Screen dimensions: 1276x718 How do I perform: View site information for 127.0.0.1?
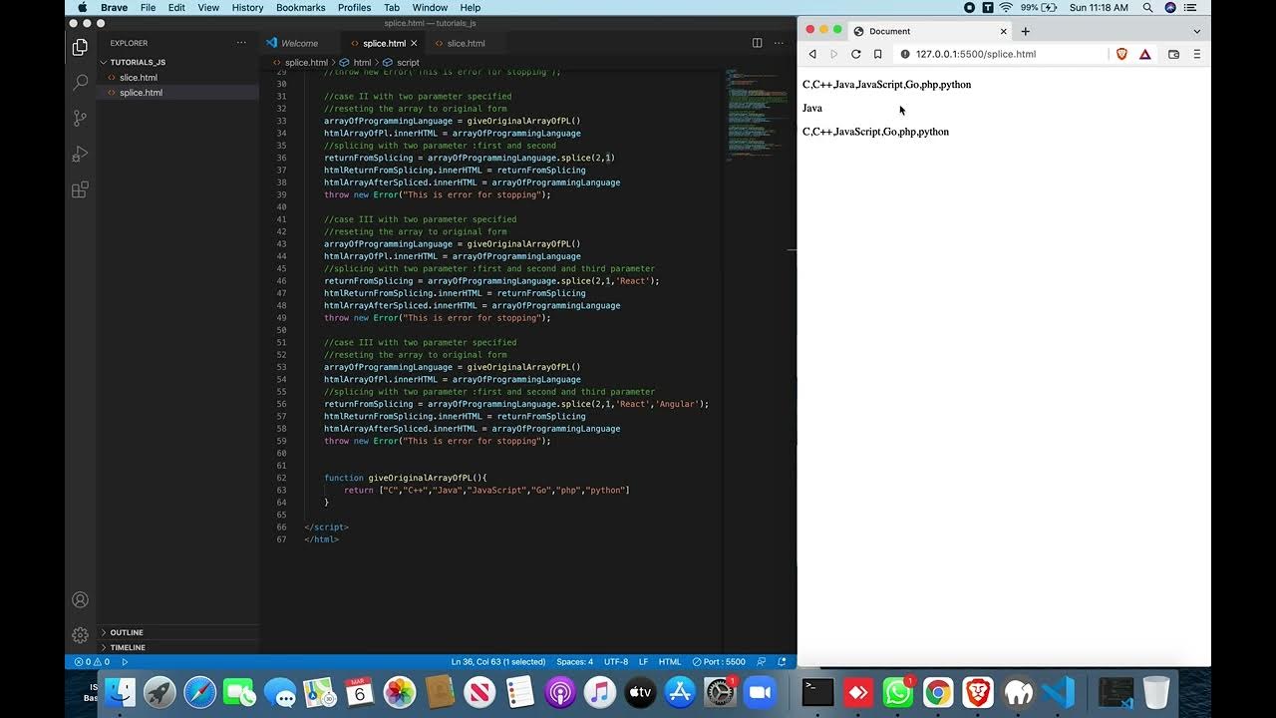click(905, 54)
